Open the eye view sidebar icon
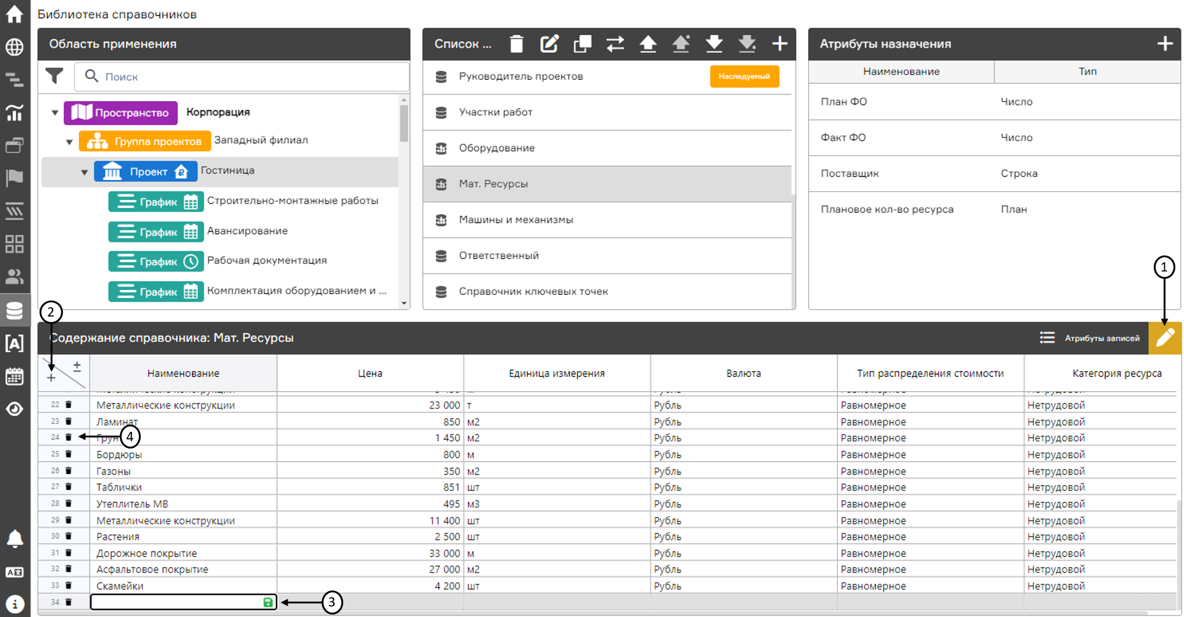The image size is (1184, 617). [14, 409]
